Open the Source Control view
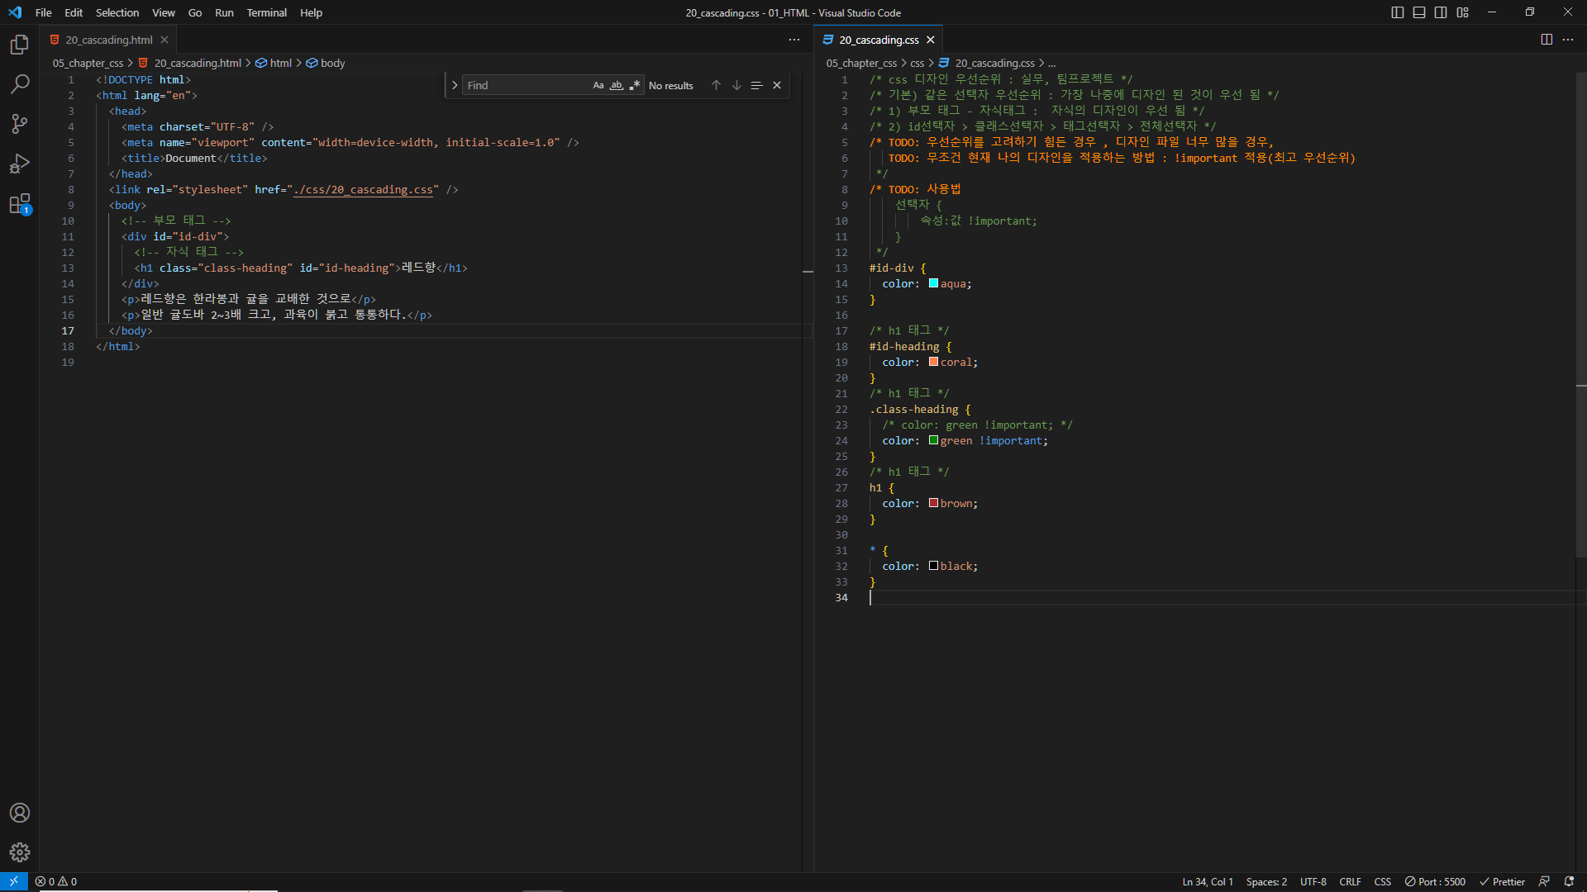This screenshot has width=1587, height=892. click(x=20, y=124)
